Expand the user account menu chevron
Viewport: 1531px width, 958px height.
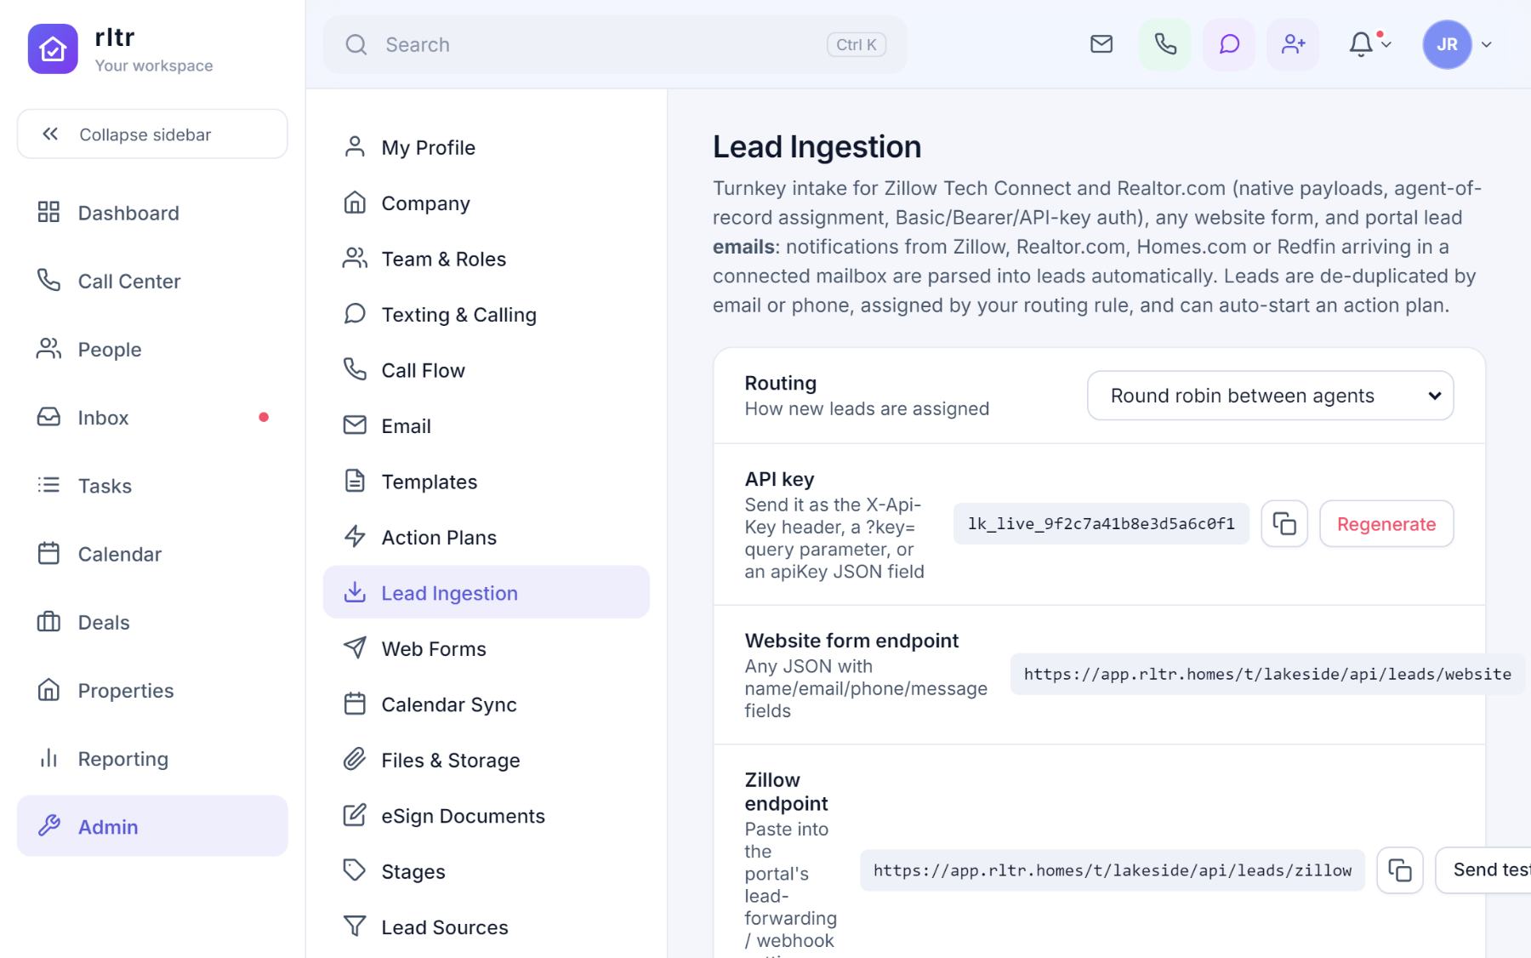coord(1487,45)
